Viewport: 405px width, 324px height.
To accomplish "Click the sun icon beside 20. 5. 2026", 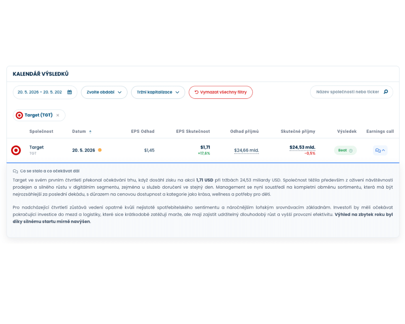I will click(100, 150).
